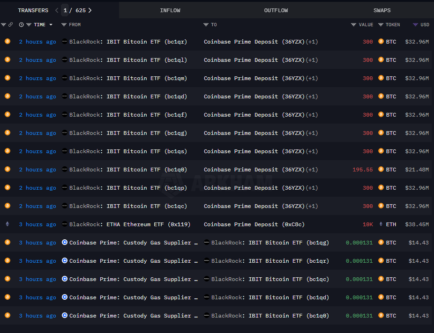Open recipient BlackRock IBIT Bitcoin ETF (bc1q0)
Image resolution: width=434 pixels, height=333 pixels.
click(x=270, y=316)
